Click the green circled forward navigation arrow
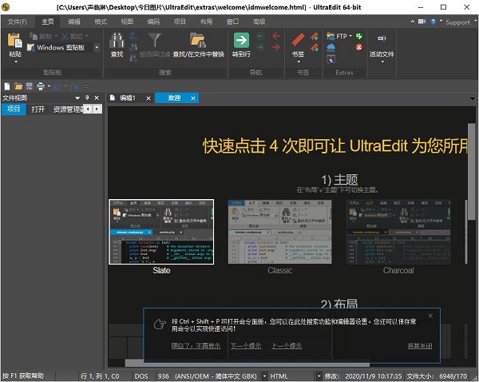The image size is (479, 382). pos(260,47)
